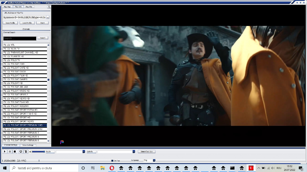Select channel PL LQ: POLSAT CAFE HD
This screenshot has height=172, width=307.
pyautogui.click(x=25, y=68)
